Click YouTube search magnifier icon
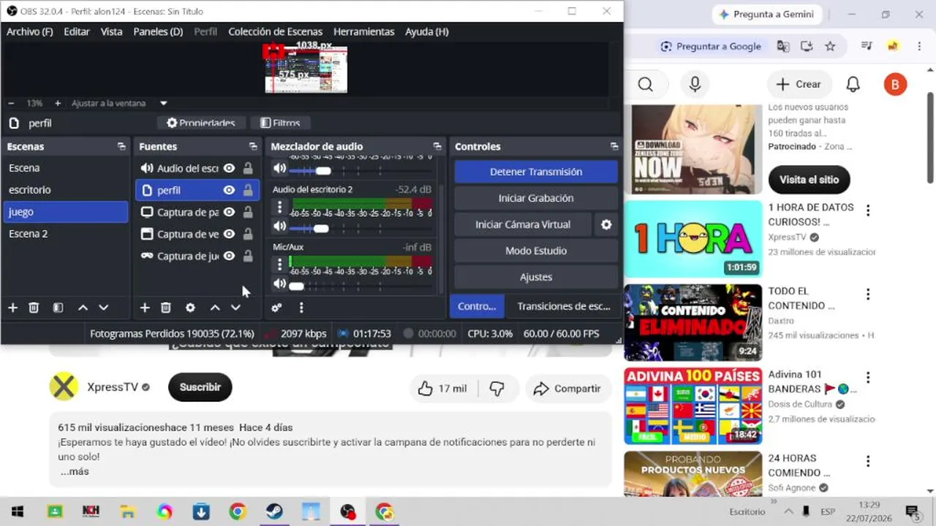 [x=645, y=84]
